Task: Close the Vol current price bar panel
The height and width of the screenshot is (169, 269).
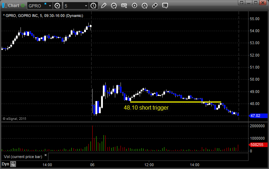Action: coord(46,155)
